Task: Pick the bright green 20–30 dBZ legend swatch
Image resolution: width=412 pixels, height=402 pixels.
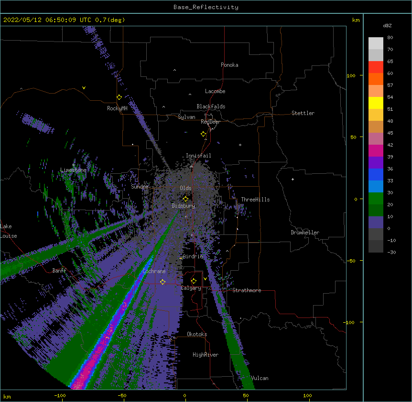Action: click(376, 199)
